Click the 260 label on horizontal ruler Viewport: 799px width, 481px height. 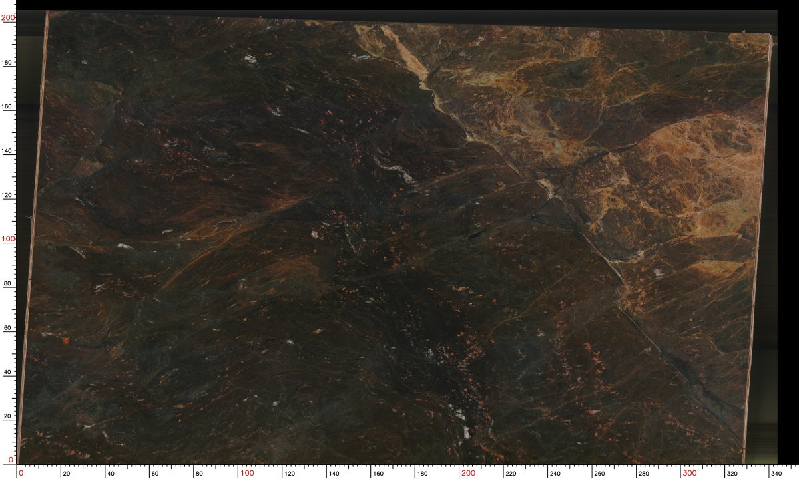pyautogui.click(x=600, y=474)
